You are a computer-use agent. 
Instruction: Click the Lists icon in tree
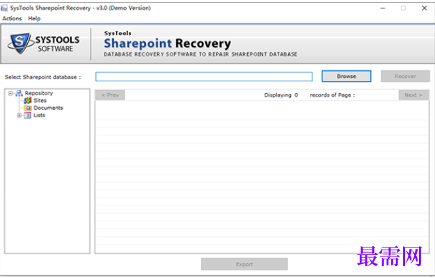click(27, 115)
